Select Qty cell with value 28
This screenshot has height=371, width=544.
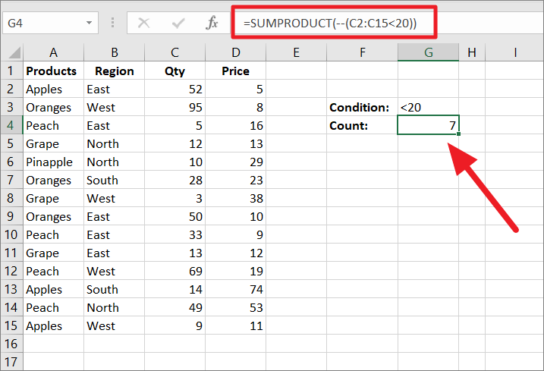[175, 180]
